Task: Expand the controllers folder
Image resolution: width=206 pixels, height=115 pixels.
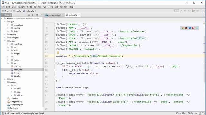Action: [8, 25]
